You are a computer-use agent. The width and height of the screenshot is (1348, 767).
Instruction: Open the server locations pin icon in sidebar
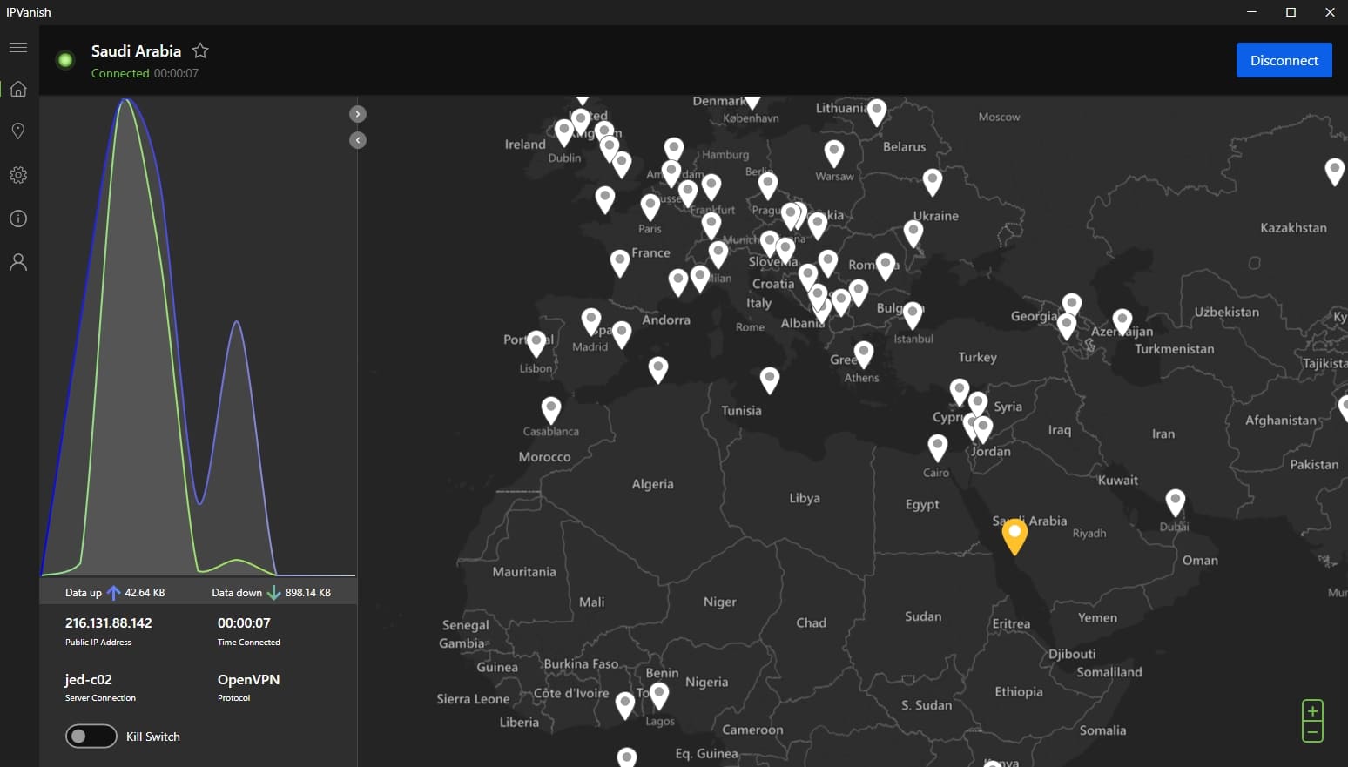point(18,131)
